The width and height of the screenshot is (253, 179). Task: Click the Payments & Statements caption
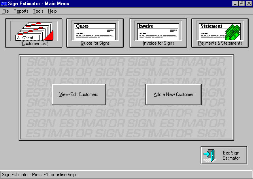click(x=220, y=43)
